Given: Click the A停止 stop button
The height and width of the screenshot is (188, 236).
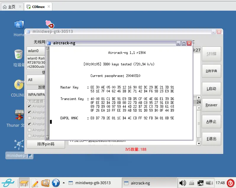Looking at the screenshot, I should (211, 121).
